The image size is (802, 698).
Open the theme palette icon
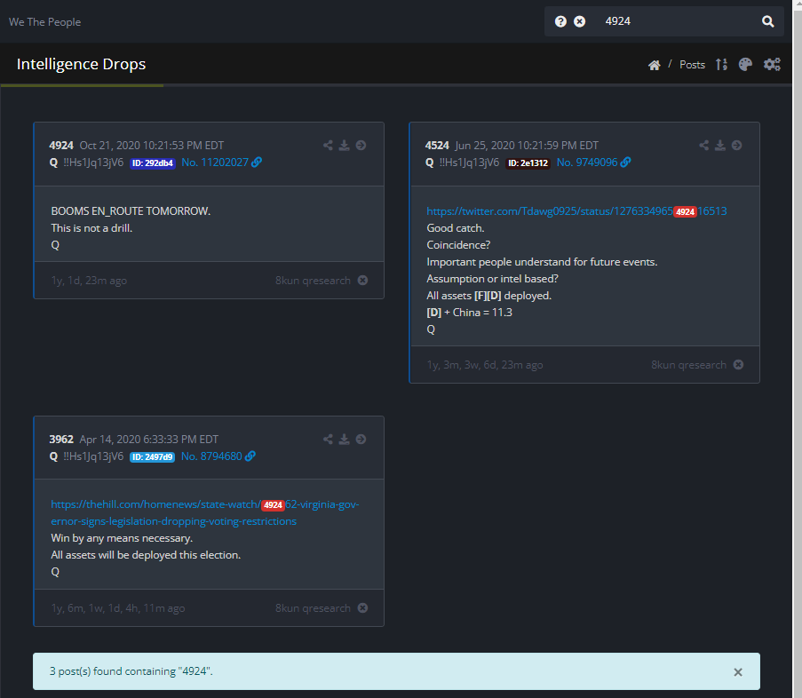(x=745, y=65)
